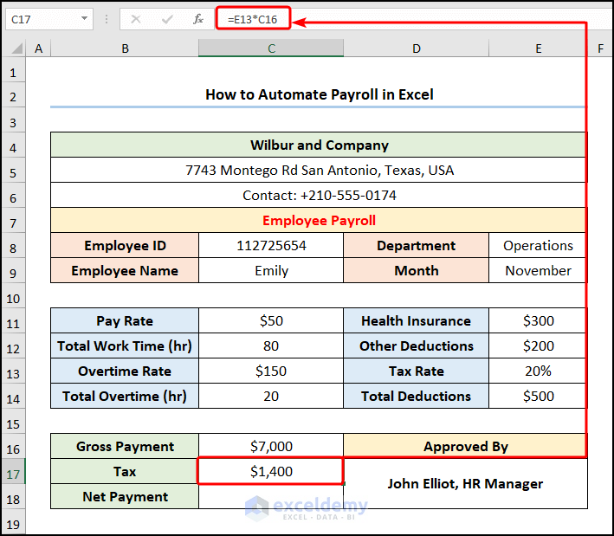Click the 'John Elliot, HR Manager' cell

click(465, 483)
